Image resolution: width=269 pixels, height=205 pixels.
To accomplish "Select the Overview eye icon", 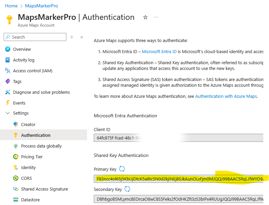I will tap(8, 49).
